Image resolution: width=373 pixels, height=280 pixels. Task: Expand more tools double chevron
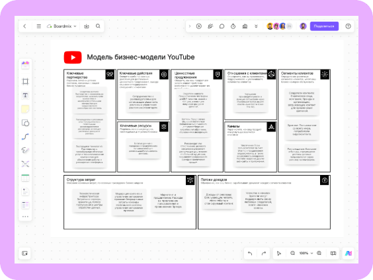(256, 26)
